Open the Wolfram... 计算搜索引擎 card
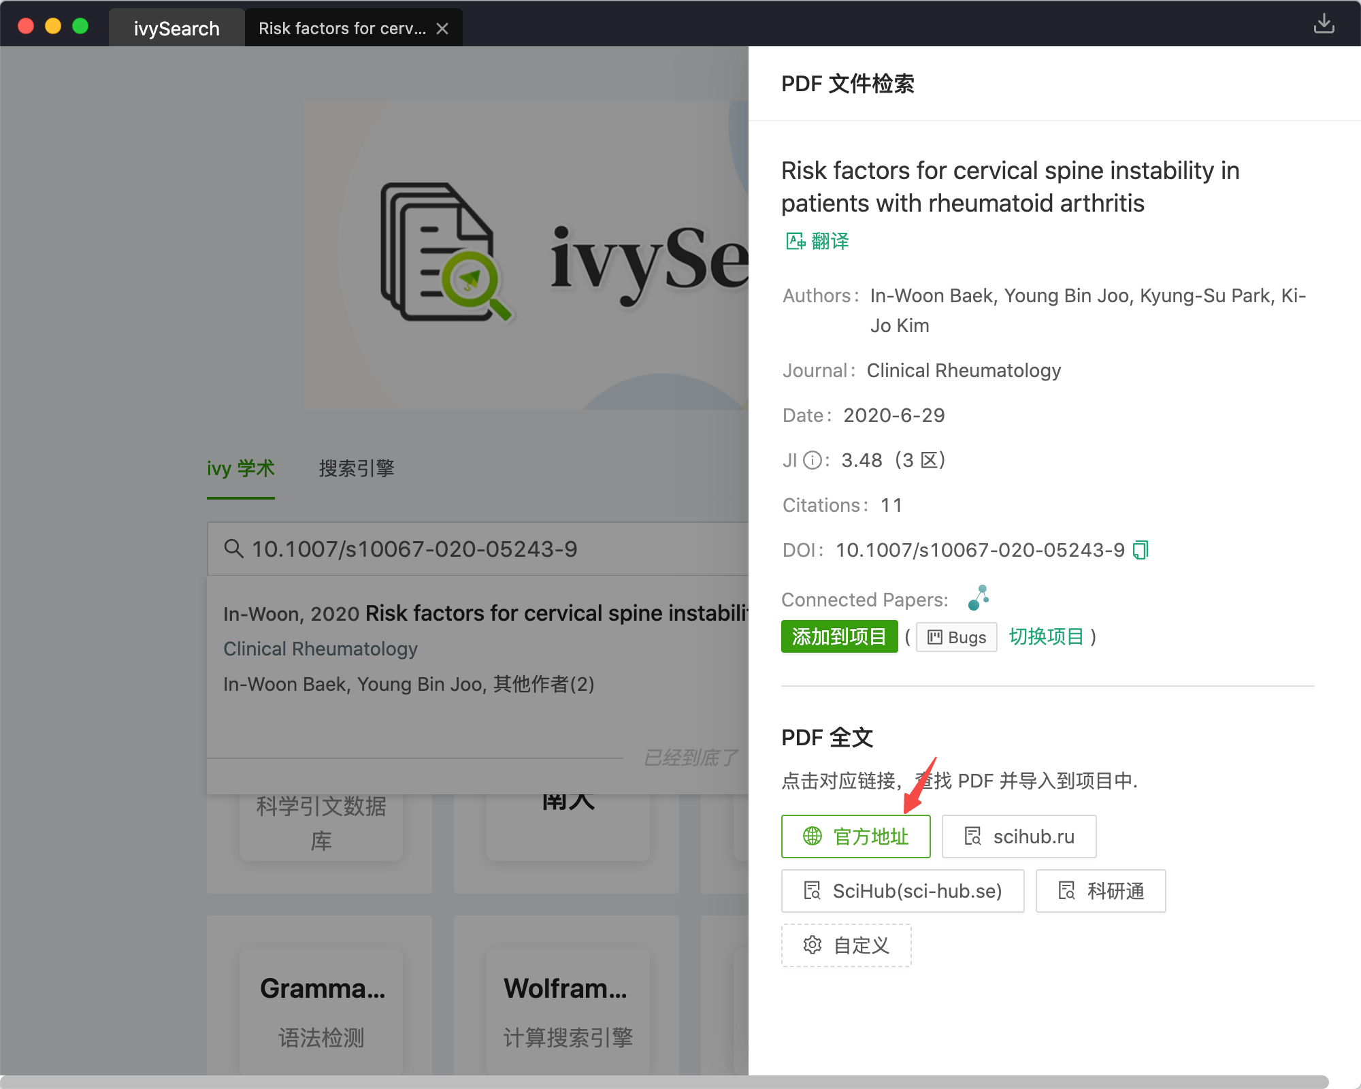1361x1089 pixels. coord(568,1012)
